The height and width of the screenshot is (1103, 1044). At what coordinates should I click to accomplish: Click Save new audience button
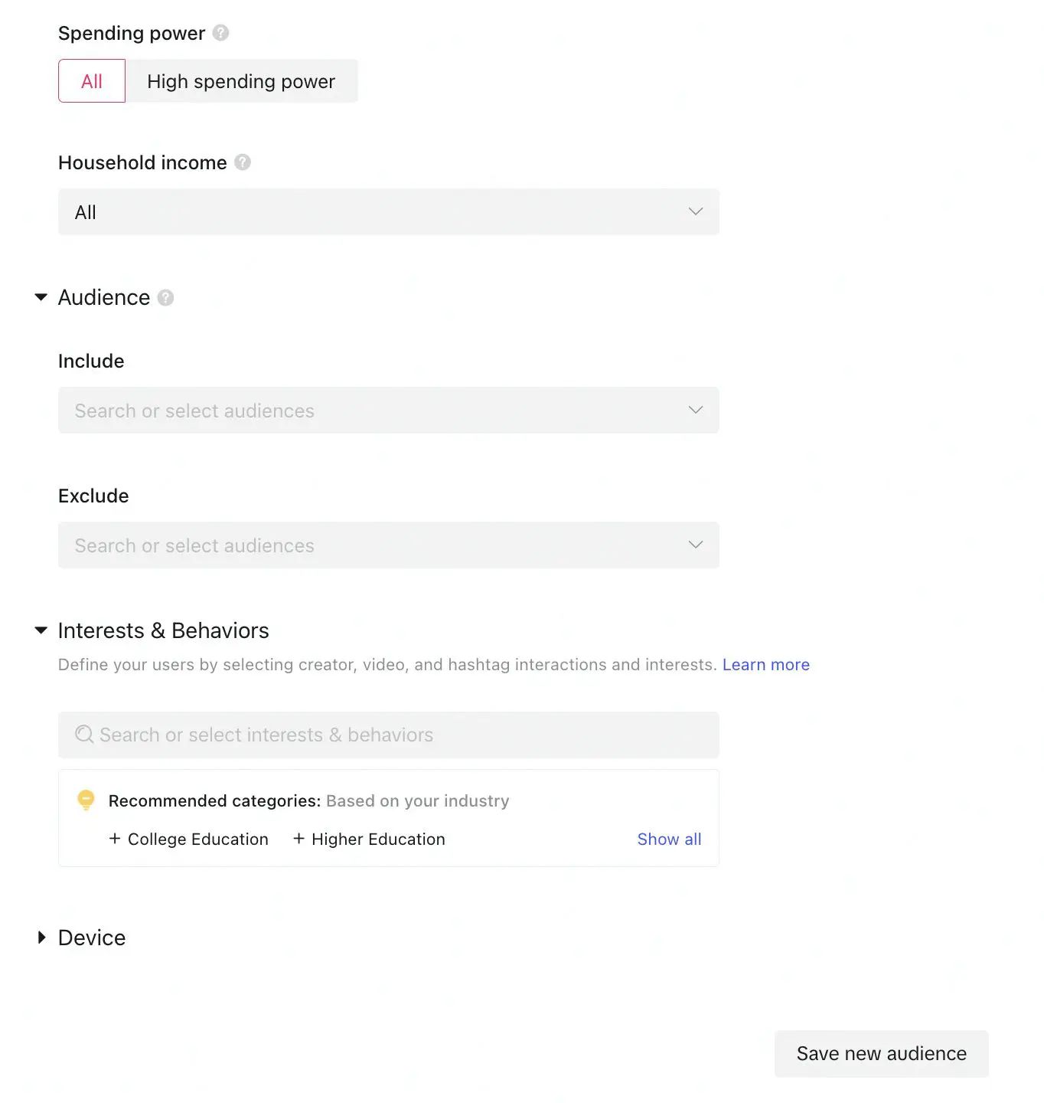882,1054
